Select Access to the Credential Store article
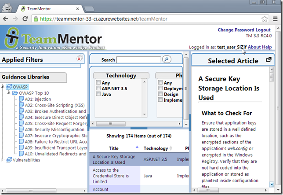Viewport: 283px width, 195px height. click(x=111, y=176)
